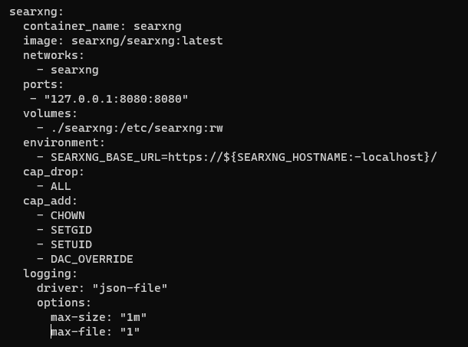Image resolution: width=468 pixels, height=347 pixels.
Task: Click the max-file "1" option
Action: click(x=95, y=332)
